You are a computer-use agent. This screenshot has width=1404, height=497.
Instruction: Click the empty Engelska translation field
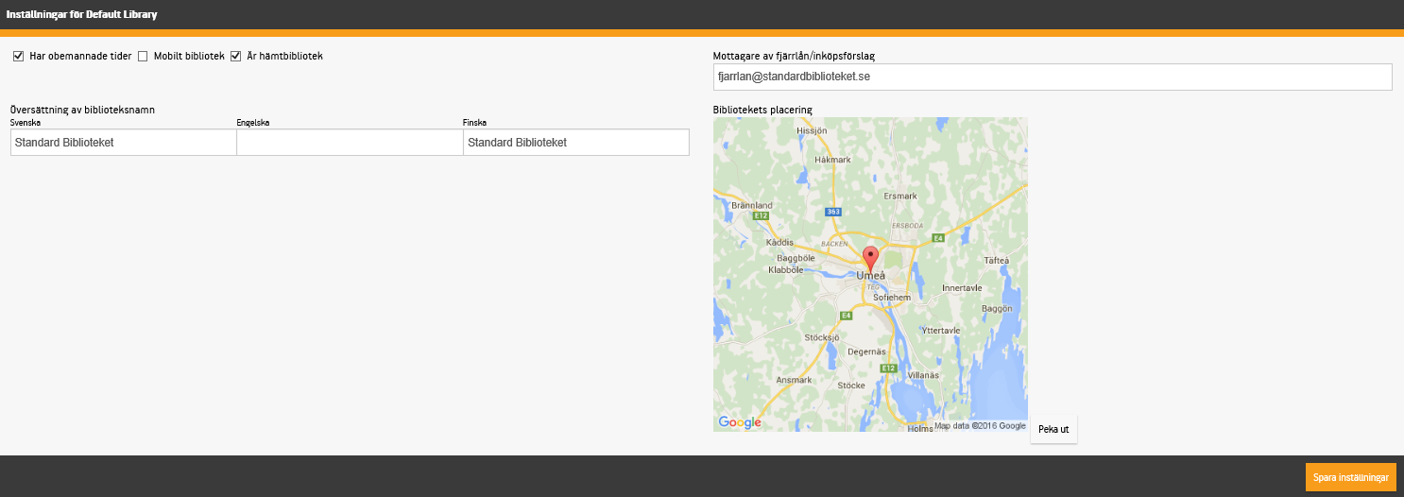point(349,143)
